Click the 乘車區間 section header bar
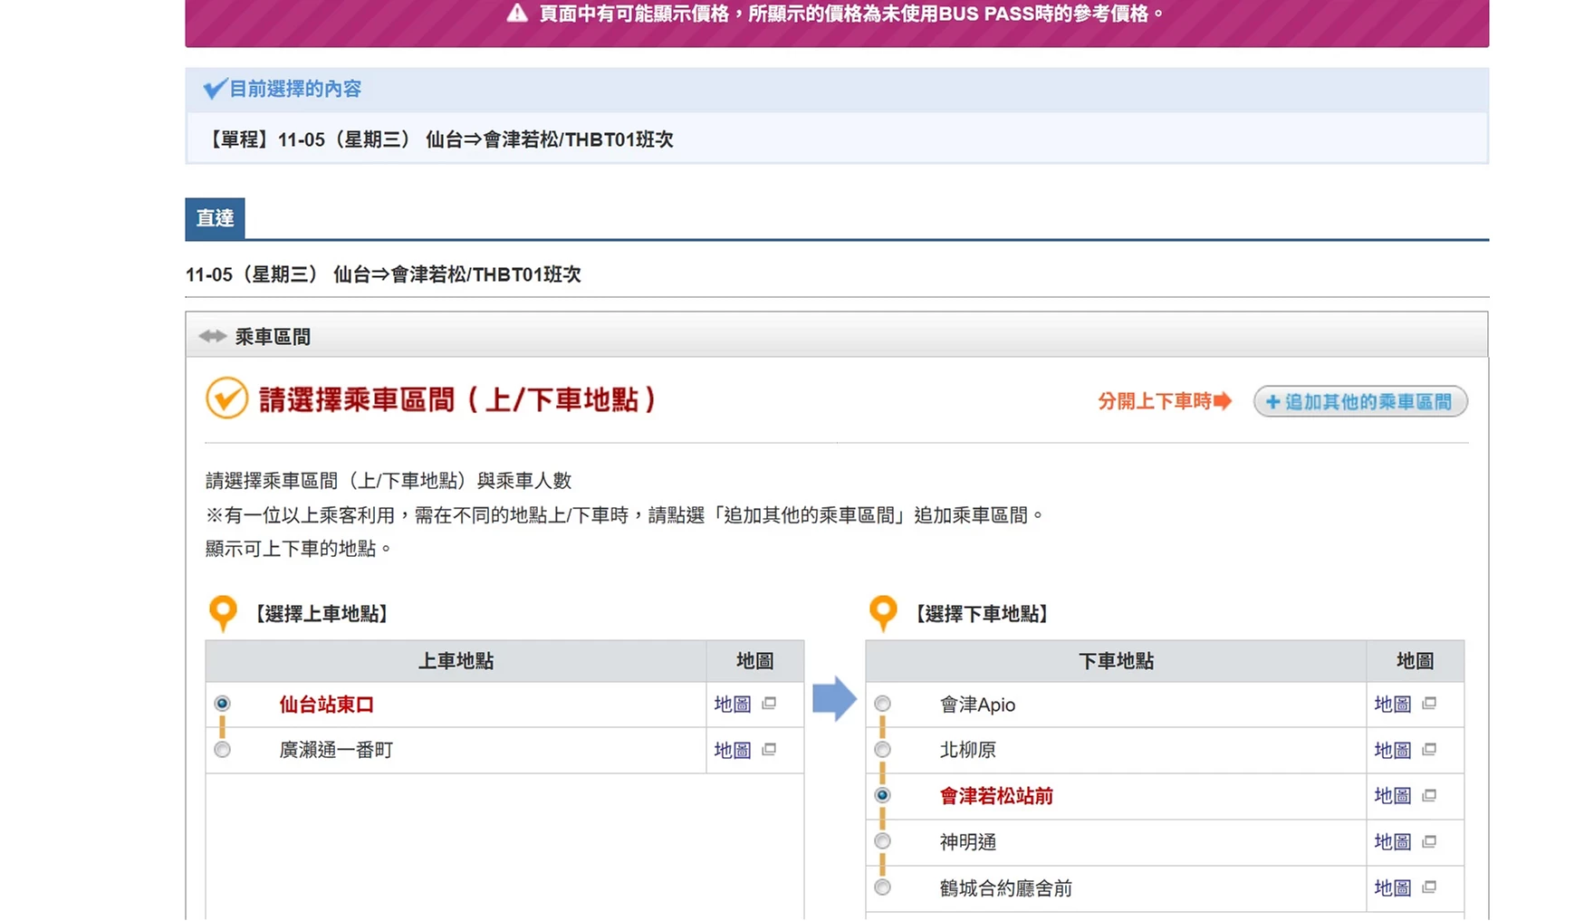The width and height of the screenshot is (1584, 921). pos(836,336)
